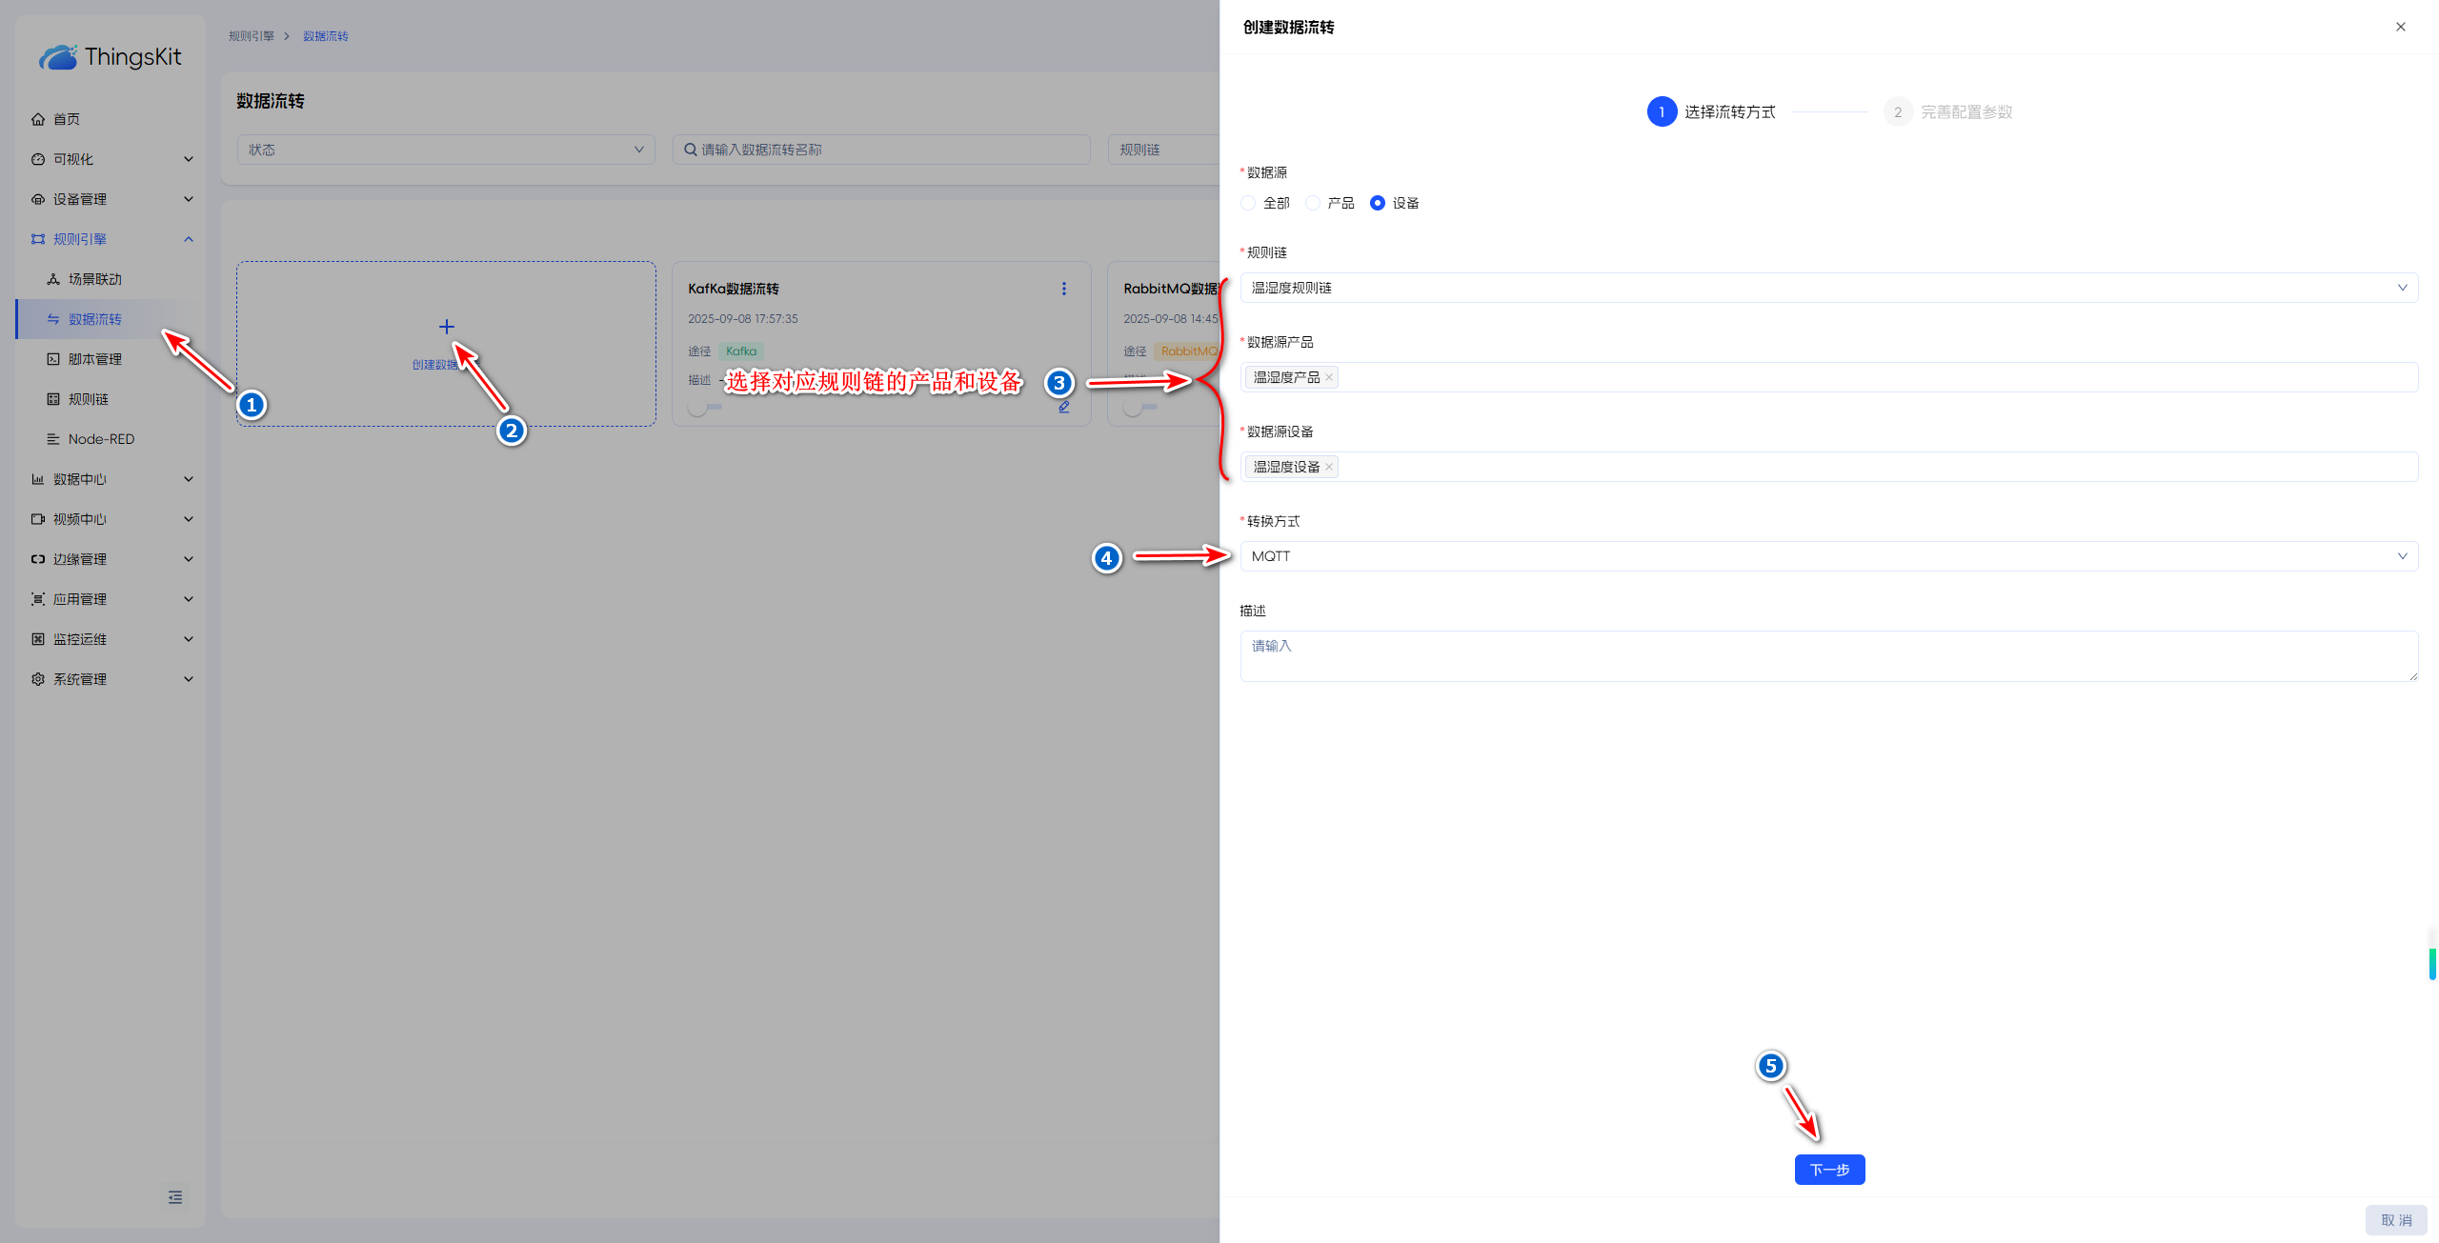Click the 下一步 button
The image size is (2439, 1243).
(x=1828, y=1170)
